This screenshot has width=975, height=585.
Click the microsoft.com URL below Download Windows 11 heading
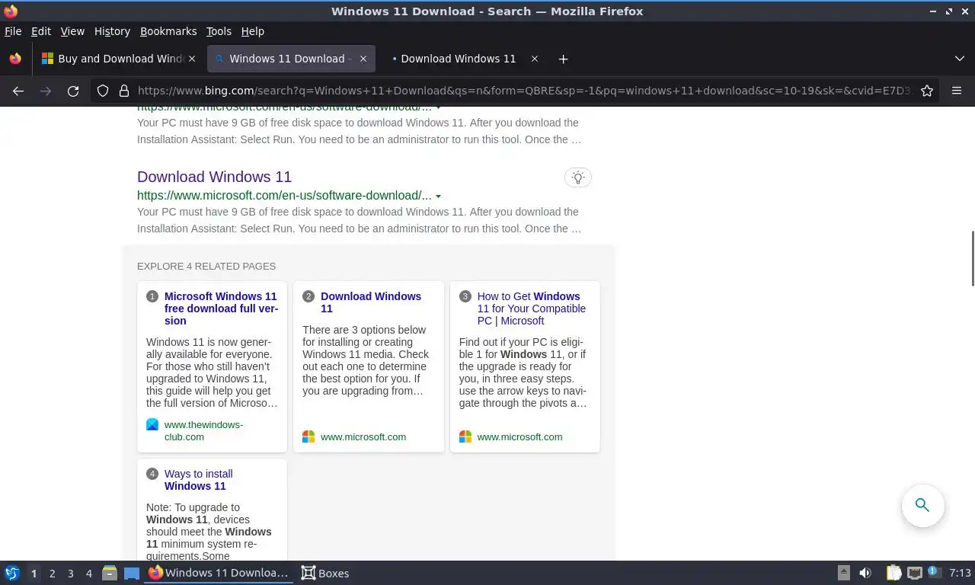pyautogui.click(x=284, y=196)
